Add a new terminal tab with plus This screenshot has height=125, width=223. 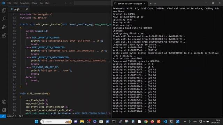(151, 3)
